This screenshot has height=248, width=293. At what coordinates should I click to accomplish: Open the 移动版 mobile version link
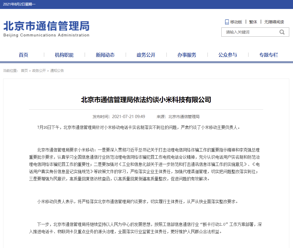tap(236, 22)
